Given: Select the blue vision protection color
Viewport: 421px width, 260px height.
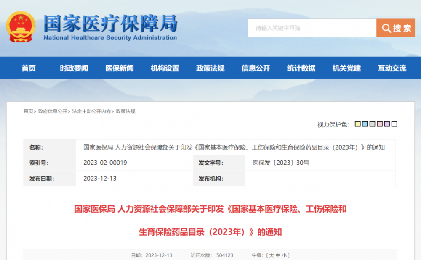Looking at the screenshot, I should coord(365,124).
